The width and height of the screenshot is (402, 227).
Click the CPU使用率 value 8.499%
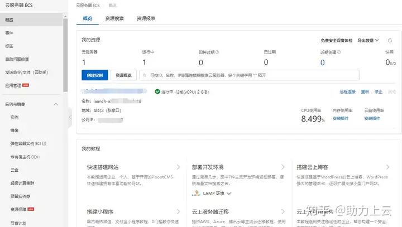(x=313, y=119)
